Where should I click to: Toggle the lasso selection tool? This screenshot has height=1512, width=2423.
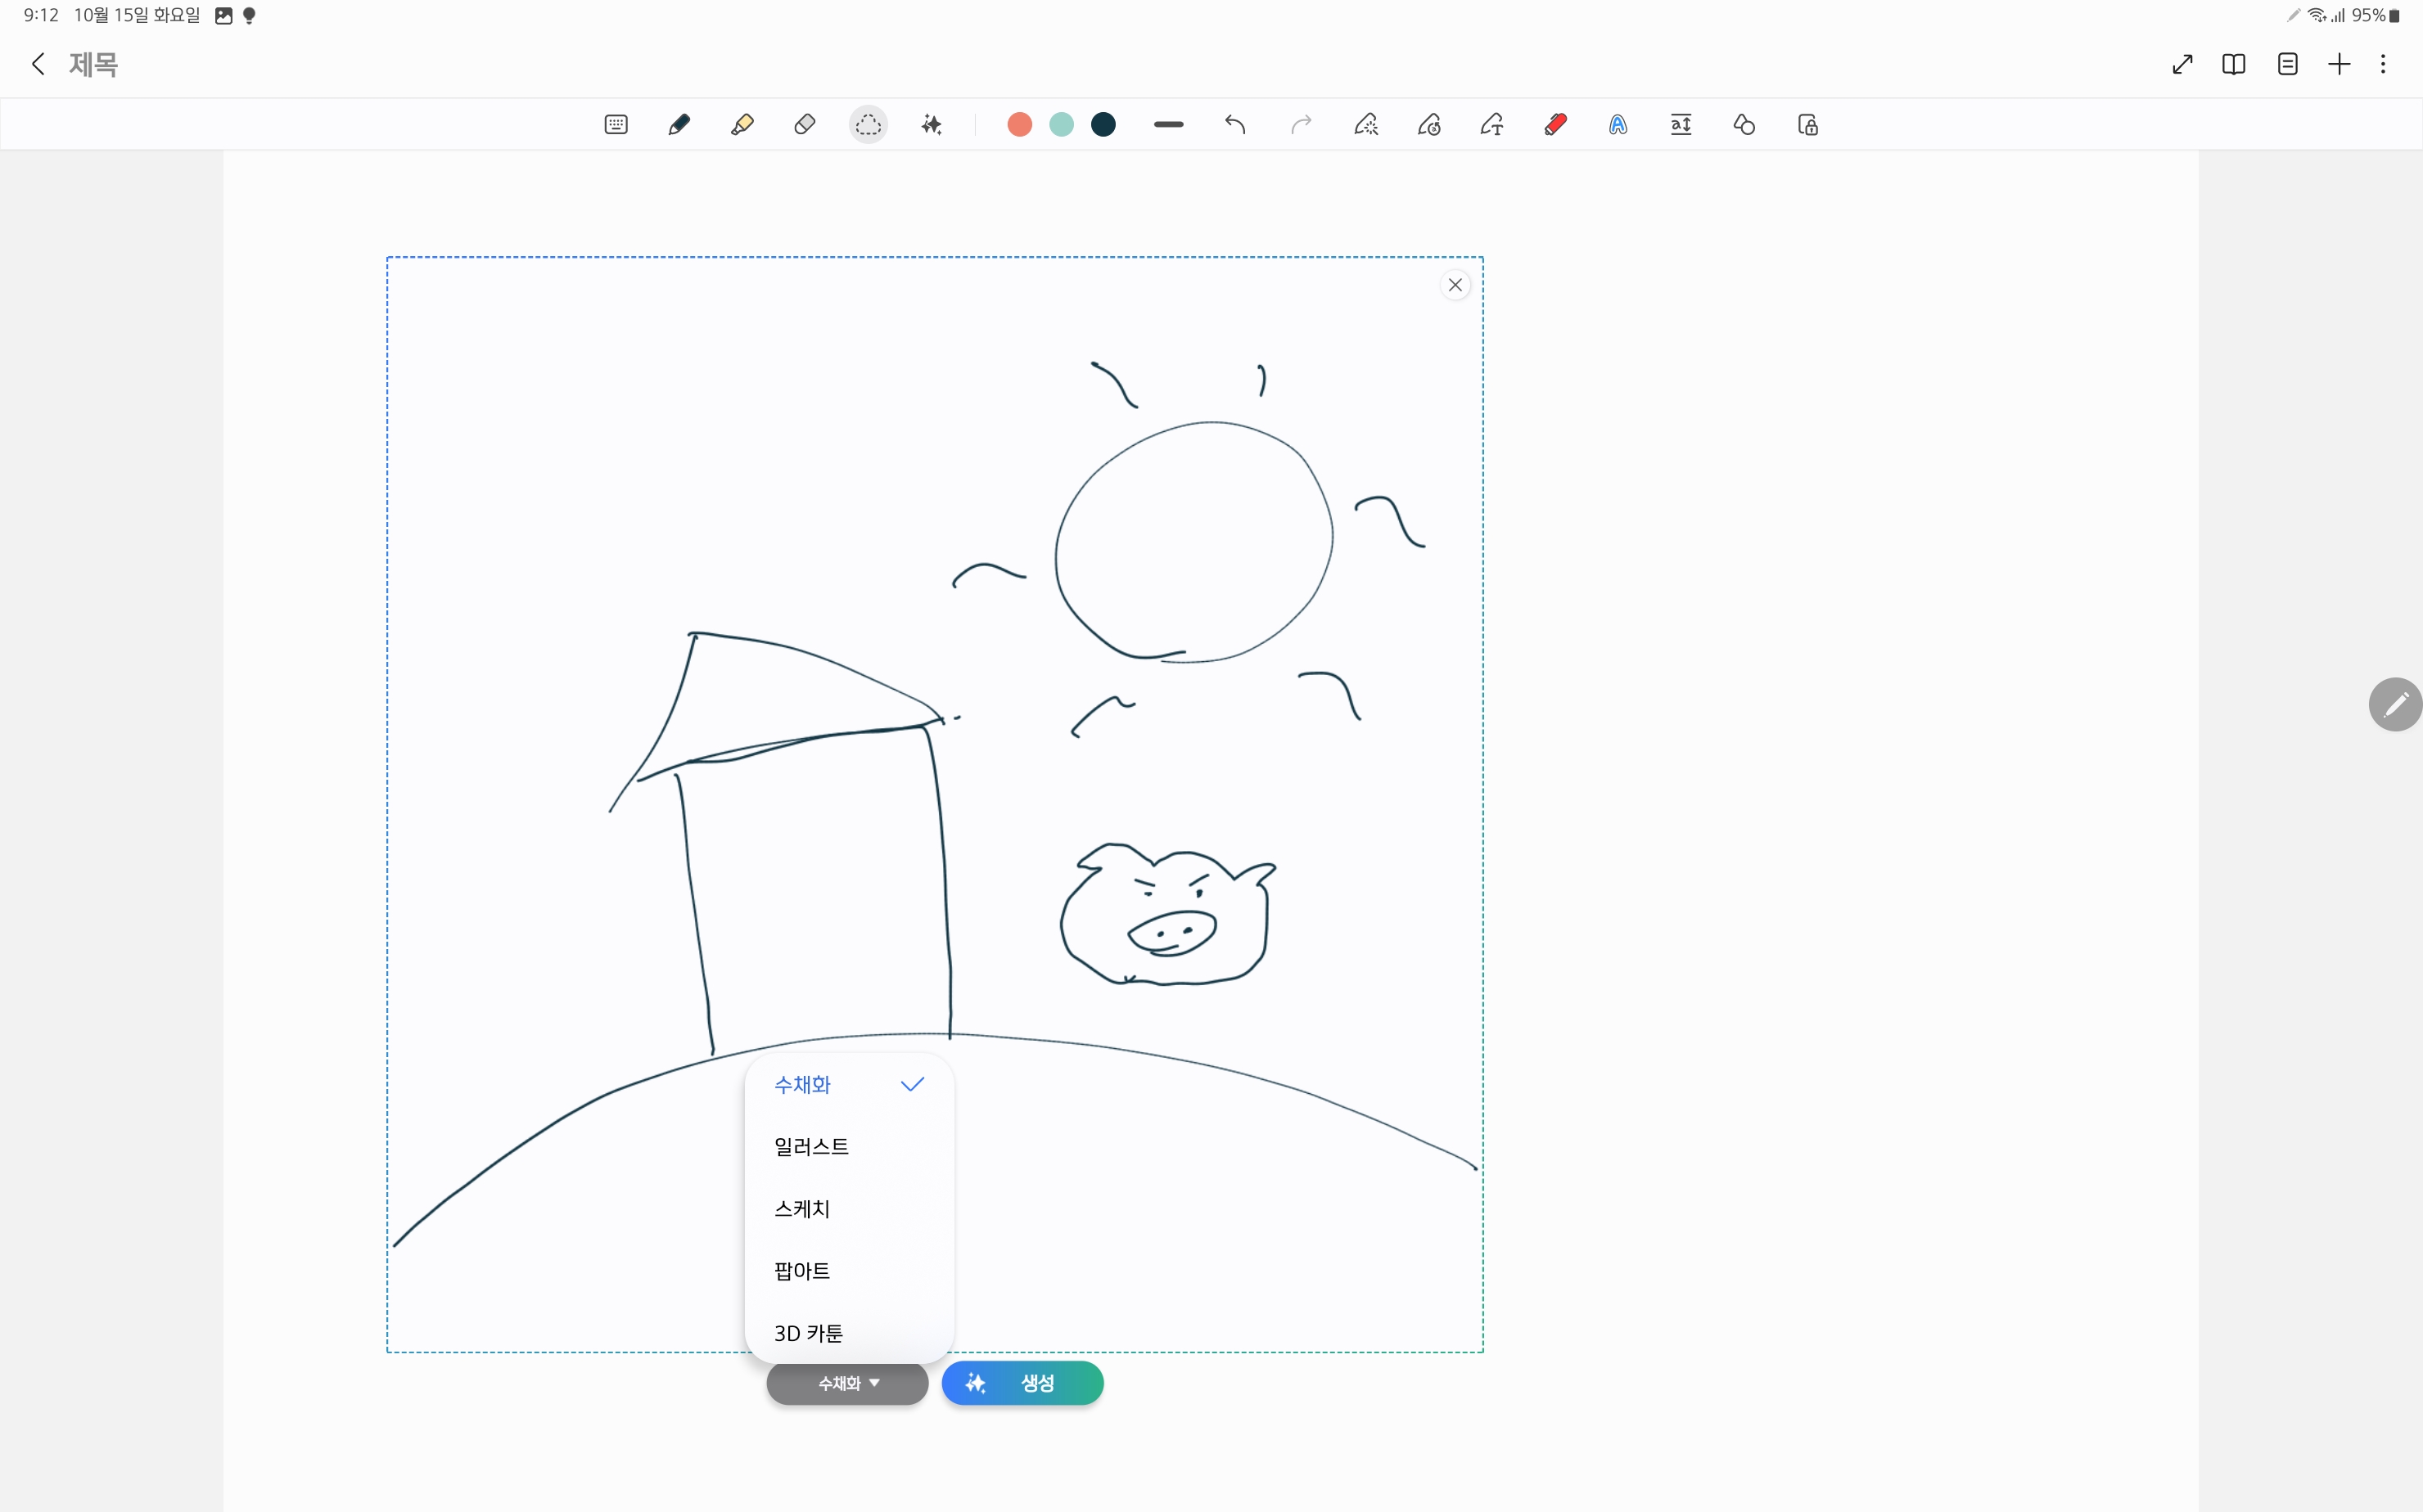coord(868,125)
